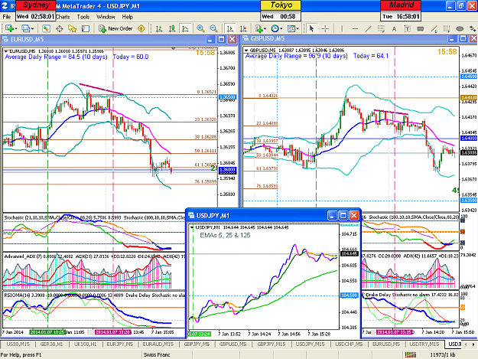Screen dimensions: 478x359
Task: Click the Tokyo world clock panel
Action: click(281, 11)
